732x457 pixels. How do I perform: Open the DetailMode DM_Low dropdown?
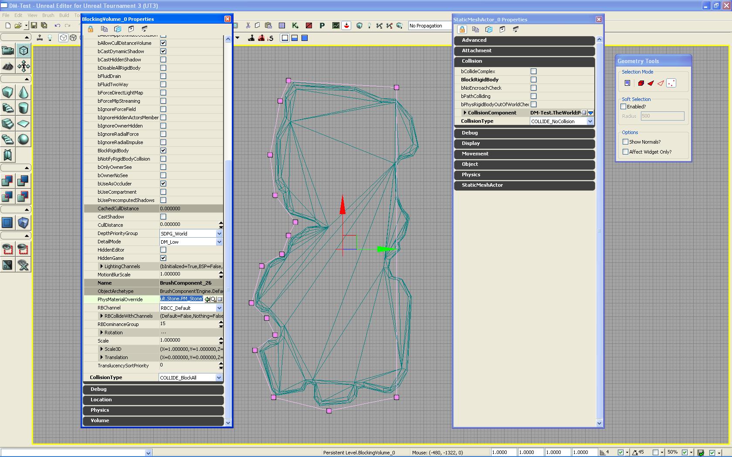click(x=219, y=242)
